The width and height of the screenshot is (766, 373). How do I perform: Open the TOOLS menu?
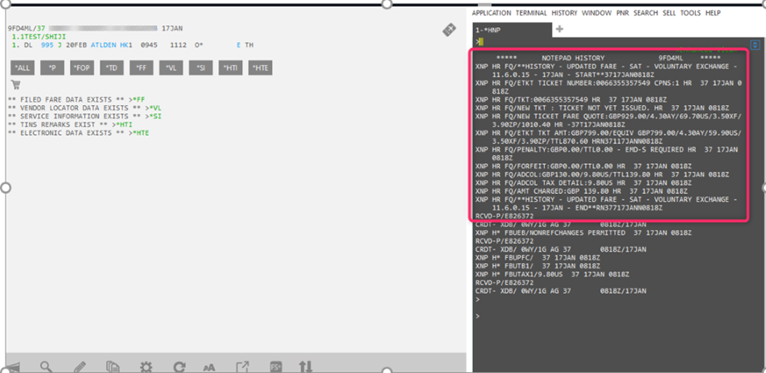tap(690, 13)
